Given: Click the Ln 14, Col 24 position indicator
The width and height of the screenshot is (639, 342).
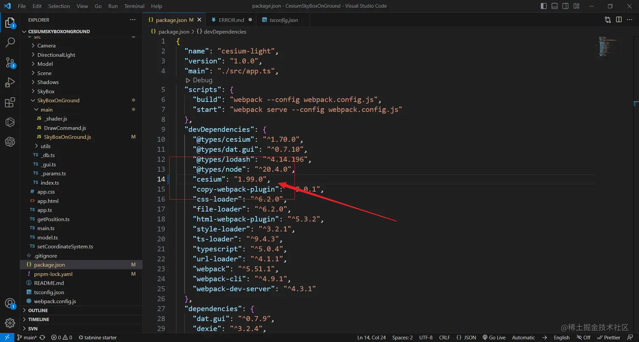Looking at the screenshot, I should coord(371,337).
